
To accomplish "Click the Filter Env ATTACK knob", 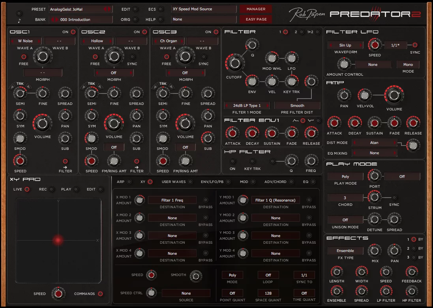I will click(x=232, y=133).
